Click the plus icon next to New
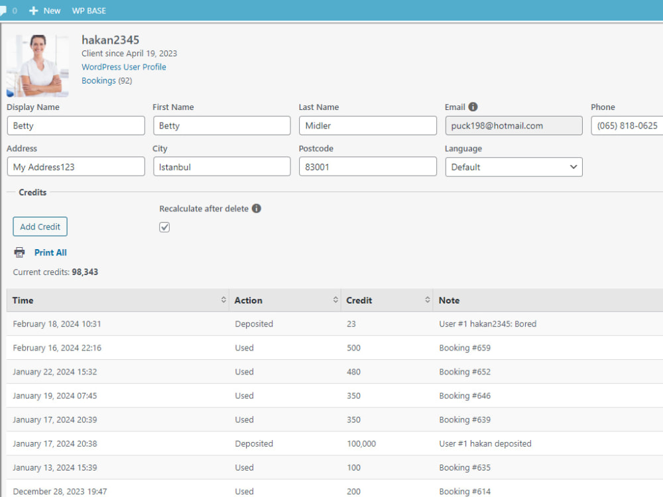The width and height of the screenshot is (663, 497). click(x=33, y=11)
